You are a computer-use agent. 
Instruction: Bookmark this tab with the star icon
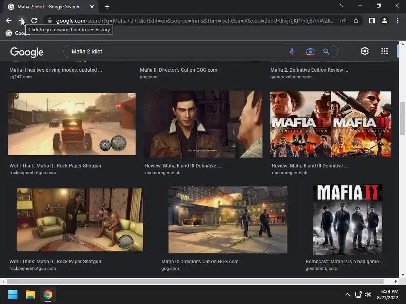tap(356, 21)
